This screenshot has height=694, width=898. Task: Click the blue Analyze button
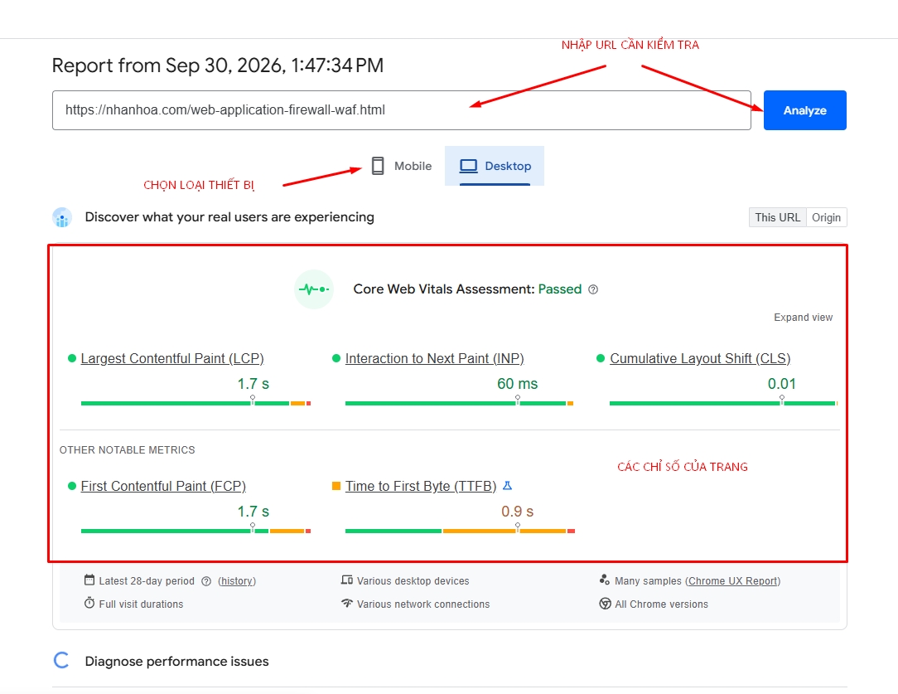point(804,110)
